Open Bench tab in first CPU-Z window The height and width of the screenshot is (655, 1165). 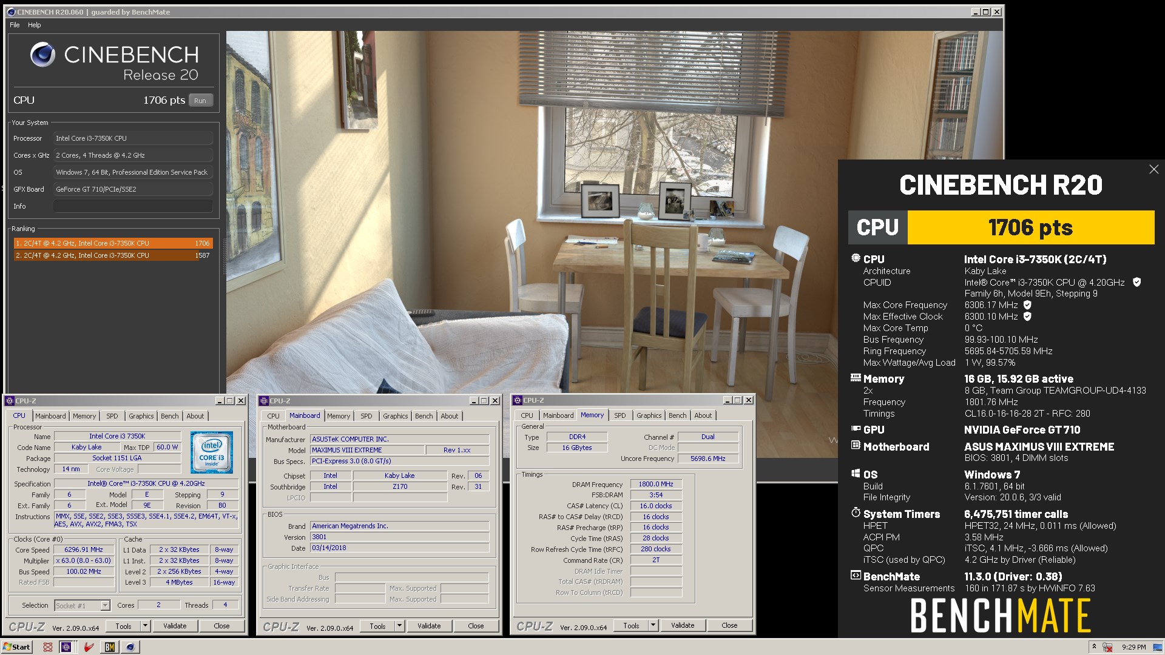pyautogui.click(x=170, y=416)
